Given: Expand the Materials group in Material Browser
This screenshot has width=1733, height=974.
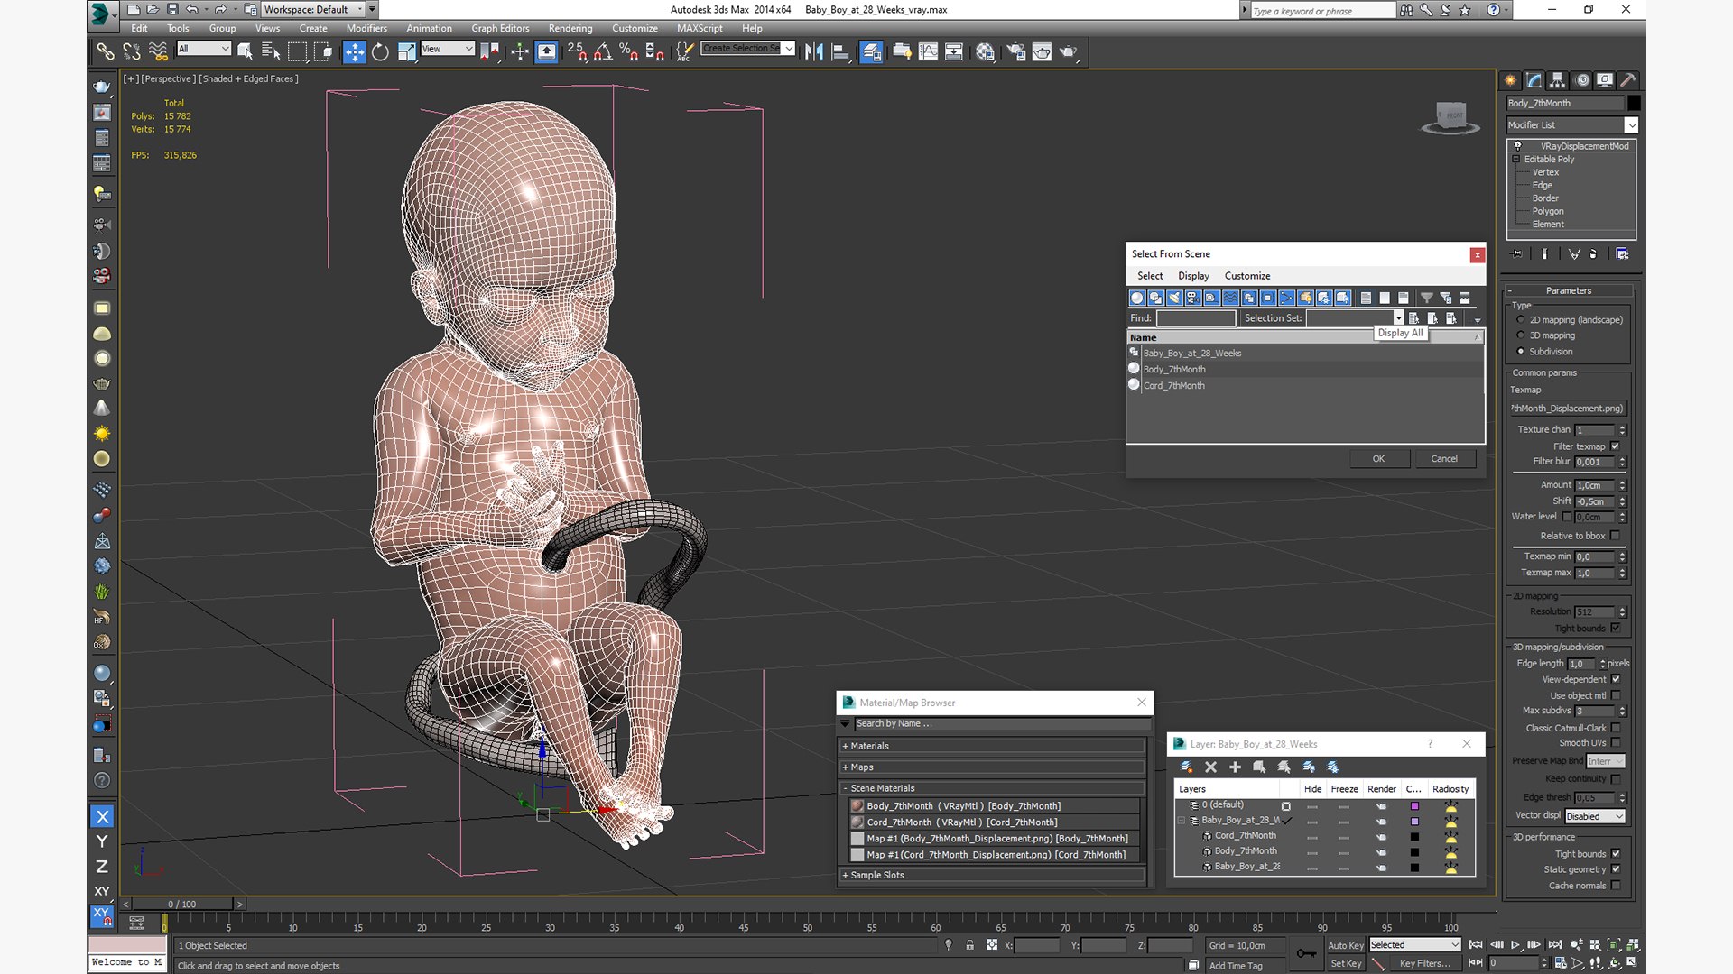Looking at the screenshot, I should pyautogui.click(x=993, y=746).
